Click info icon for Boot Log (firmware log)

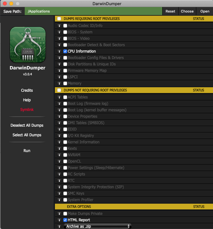click(59, 104)
